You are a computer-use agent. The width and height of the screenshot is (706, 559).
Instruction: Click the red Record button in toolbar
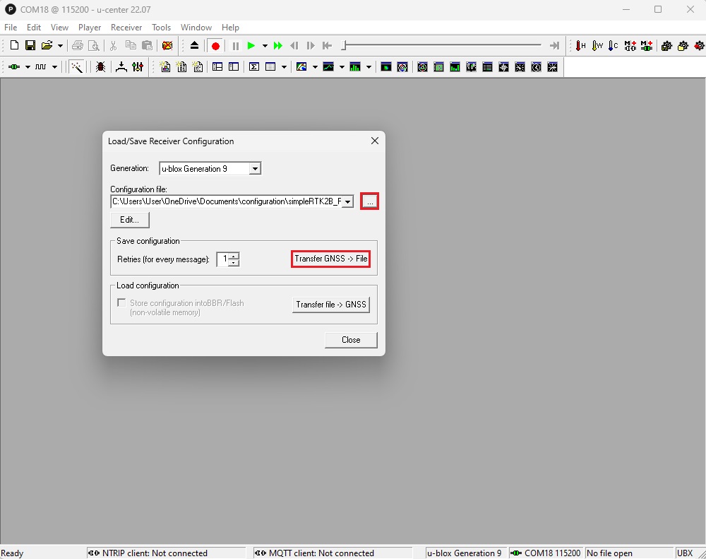pyautogui.click(x=215, y=46)
